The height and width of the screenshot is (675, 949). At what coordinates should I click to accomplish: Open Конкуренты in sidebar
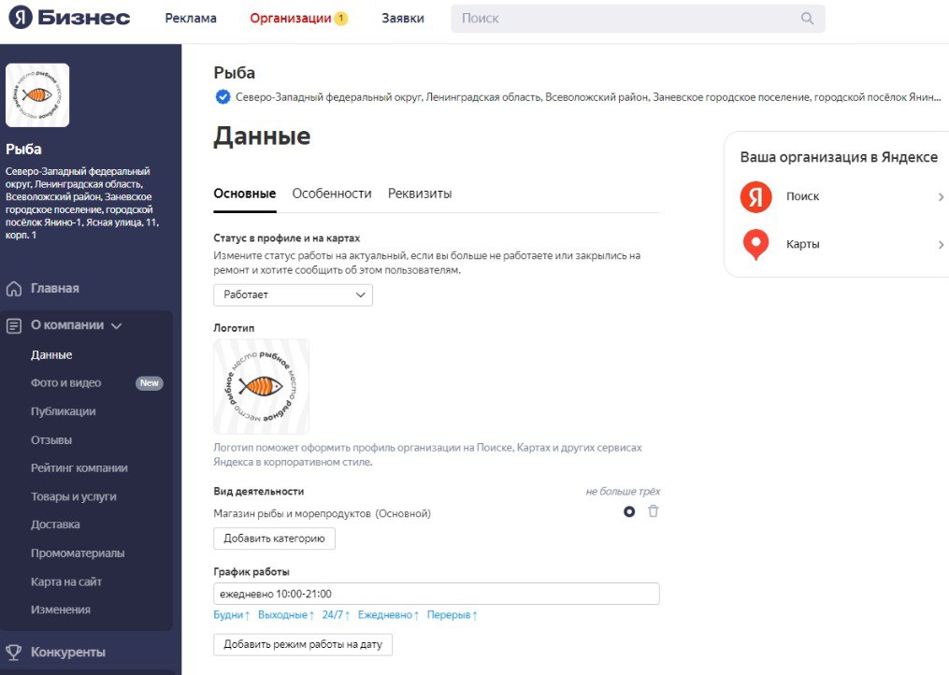[x=67, y=652]
